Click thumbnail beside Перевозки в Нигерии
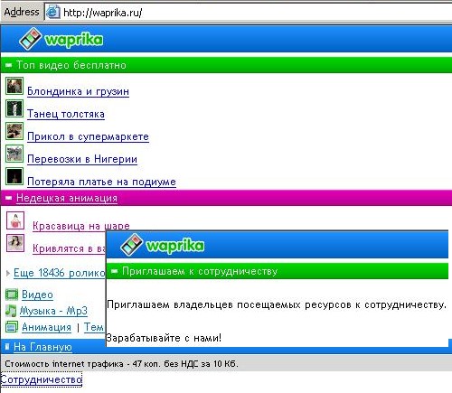452x393 pixels. [x=14, y=154]
